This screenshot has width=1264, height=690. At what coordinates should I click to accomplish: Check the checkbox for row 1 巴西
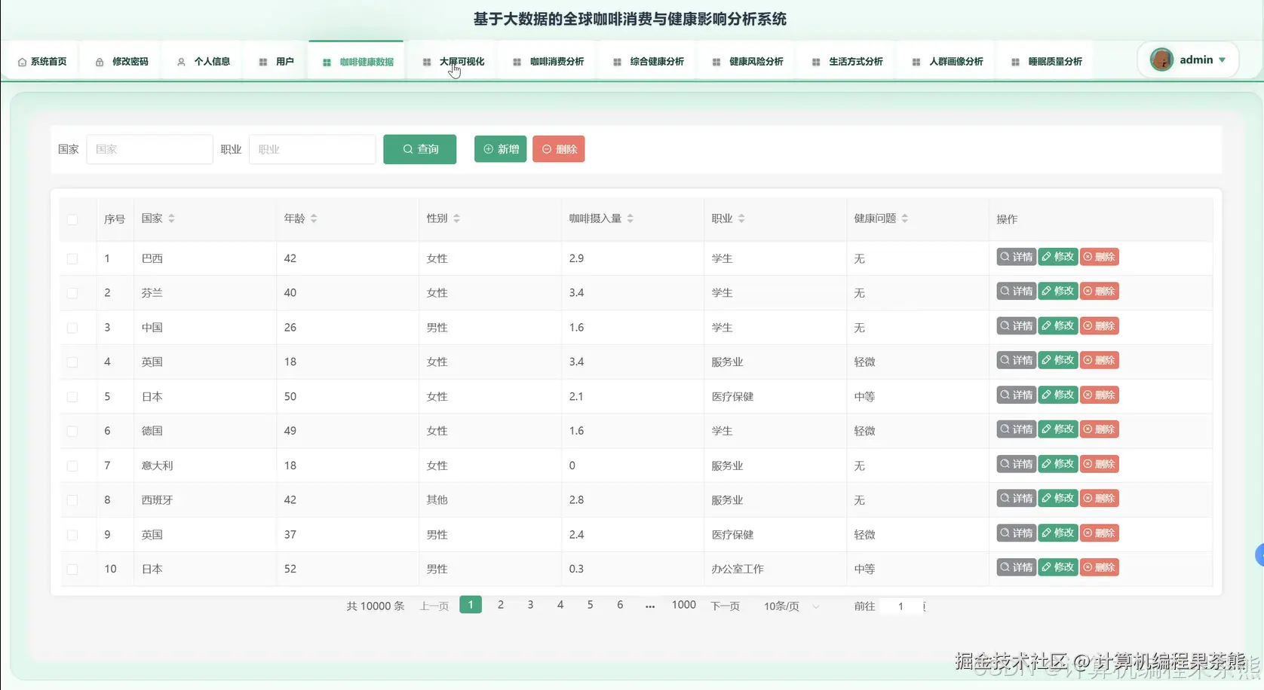72,258
